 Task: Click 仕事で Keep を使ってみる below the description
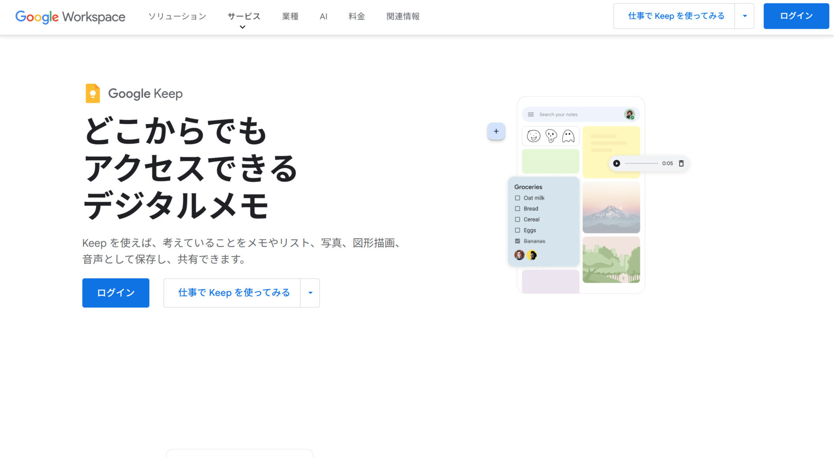[x=233, y=293]
